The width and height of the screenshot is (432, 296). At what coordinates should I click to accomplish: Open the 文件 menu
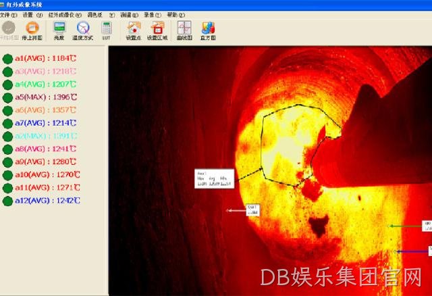pyautogui.click(x=8, y=15)
